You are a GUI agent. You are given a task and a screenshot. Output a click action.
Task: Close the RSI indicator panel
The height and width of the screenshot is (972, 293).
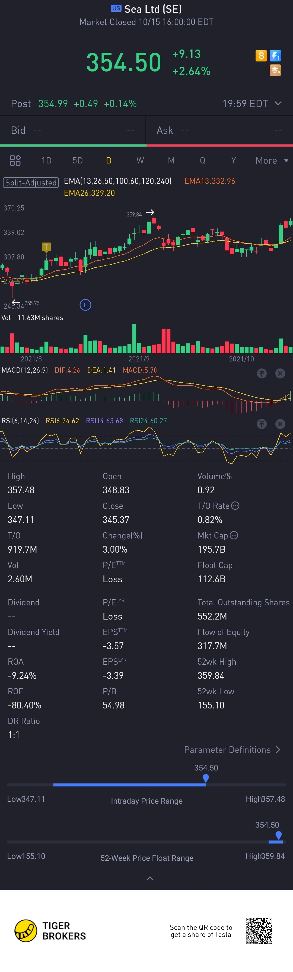pos(280,424)
